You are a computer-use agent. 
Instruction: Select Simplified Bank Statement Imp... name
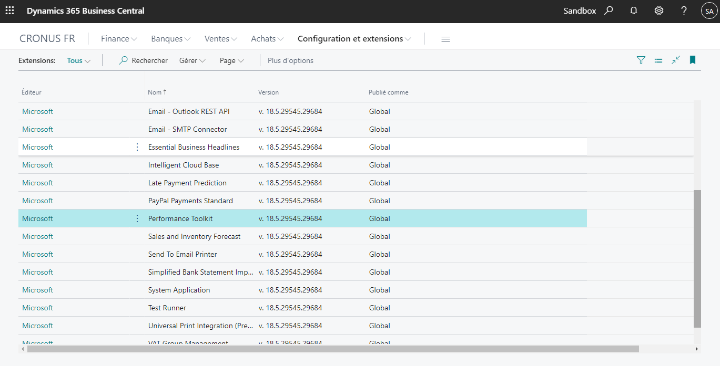click(201, 272)
